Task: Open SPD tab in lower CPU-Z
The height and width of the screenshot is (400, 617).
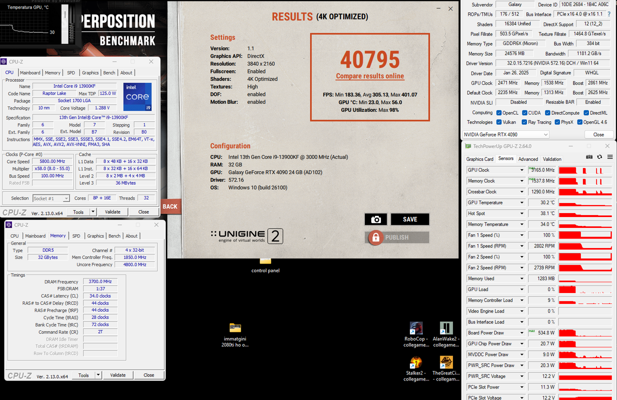Action: tap(76, 236)
